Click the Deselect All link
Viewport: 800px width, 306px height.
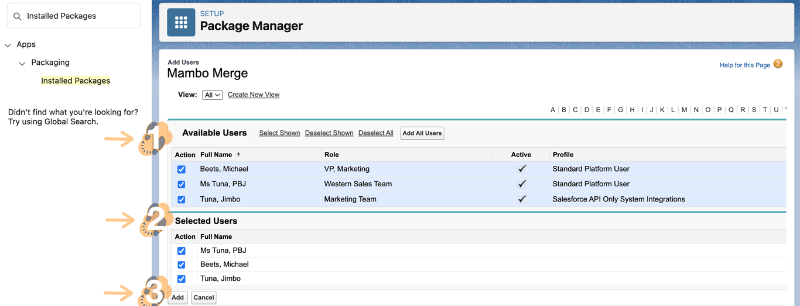pos(375,133)
